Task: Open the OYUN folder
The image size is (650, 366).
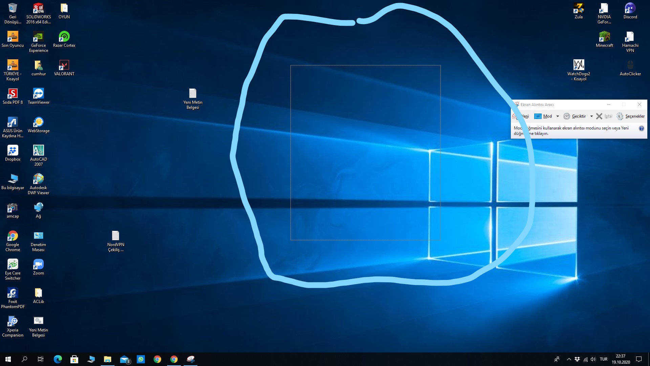Action: pyautogui.click(x=64, y=11)
